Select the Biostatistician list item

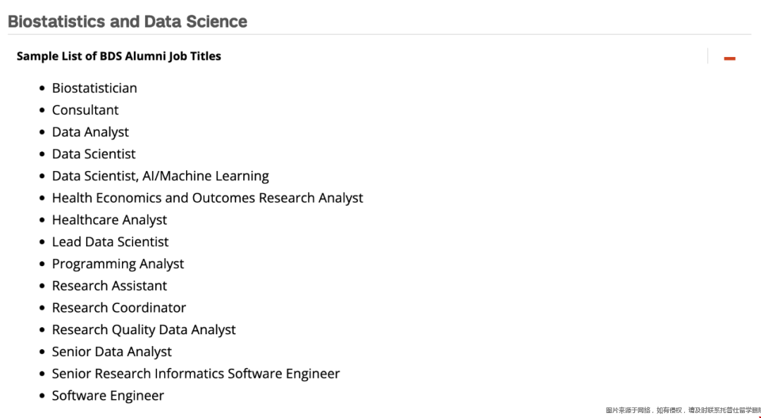pos(94,88)
